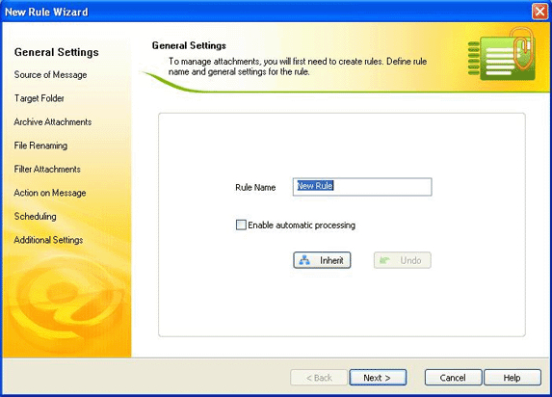Viewport: 552px width, 397px height.
Task: Click the Undo button
Action: point(403,260)
